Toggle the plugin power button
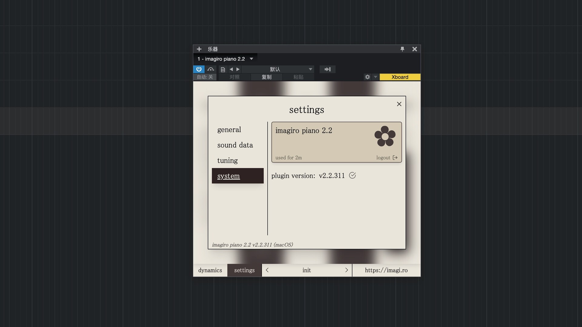The image size is (582, 327). click(199, 69)
